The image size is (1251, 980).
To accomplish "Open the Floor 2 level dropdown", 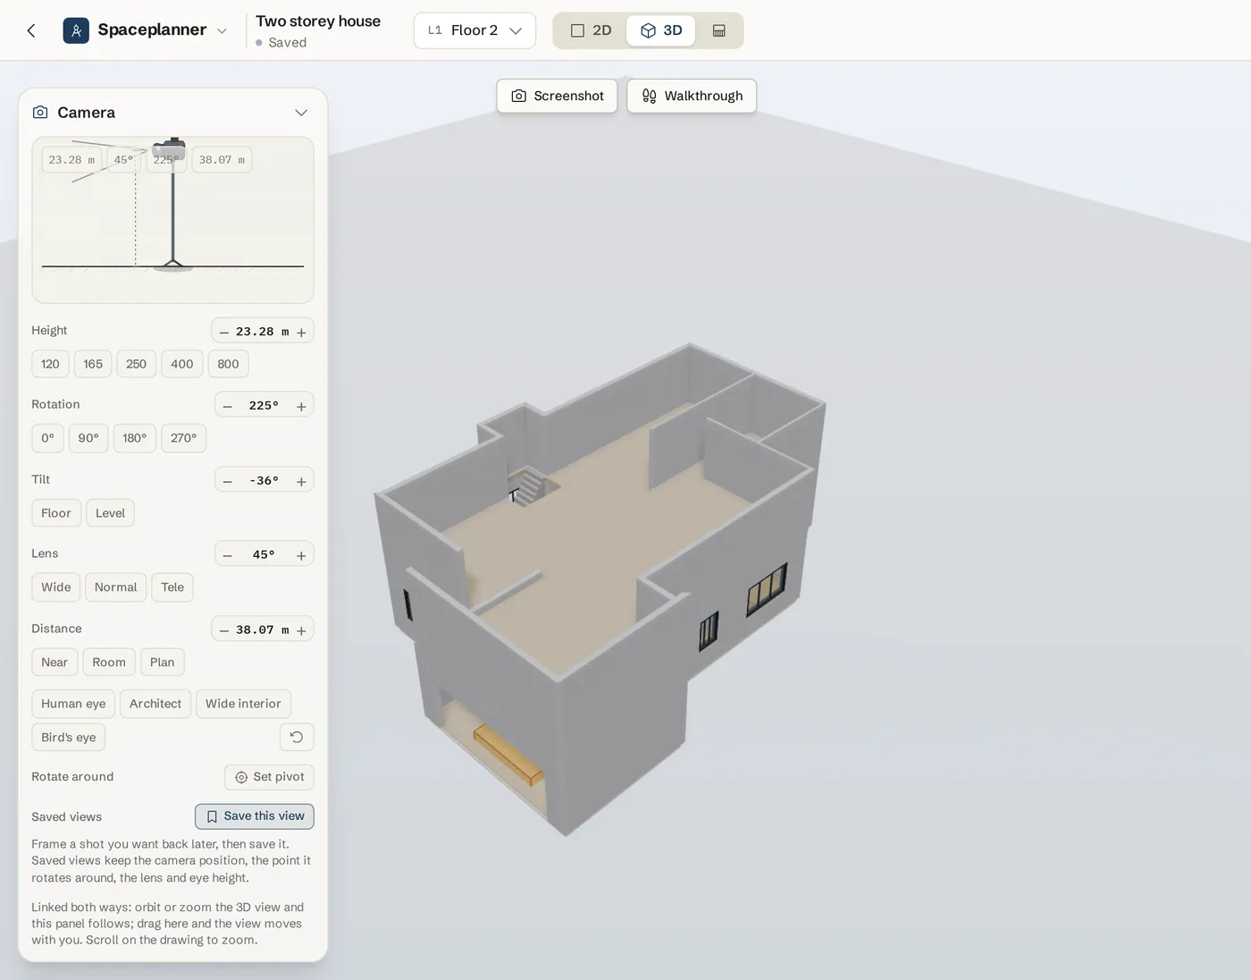I will 474,30.
